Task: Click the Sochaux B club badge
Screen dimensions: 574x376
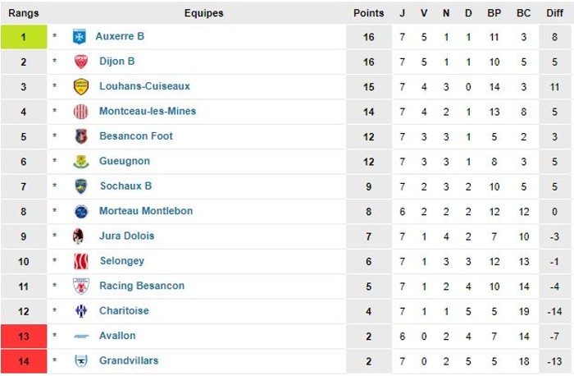Action: [x=81, y=186]
